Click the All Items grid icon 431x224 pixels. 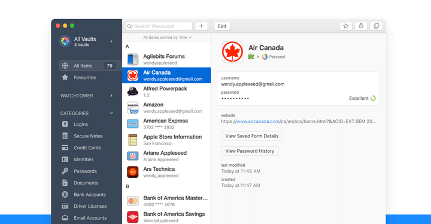point(65,66)
